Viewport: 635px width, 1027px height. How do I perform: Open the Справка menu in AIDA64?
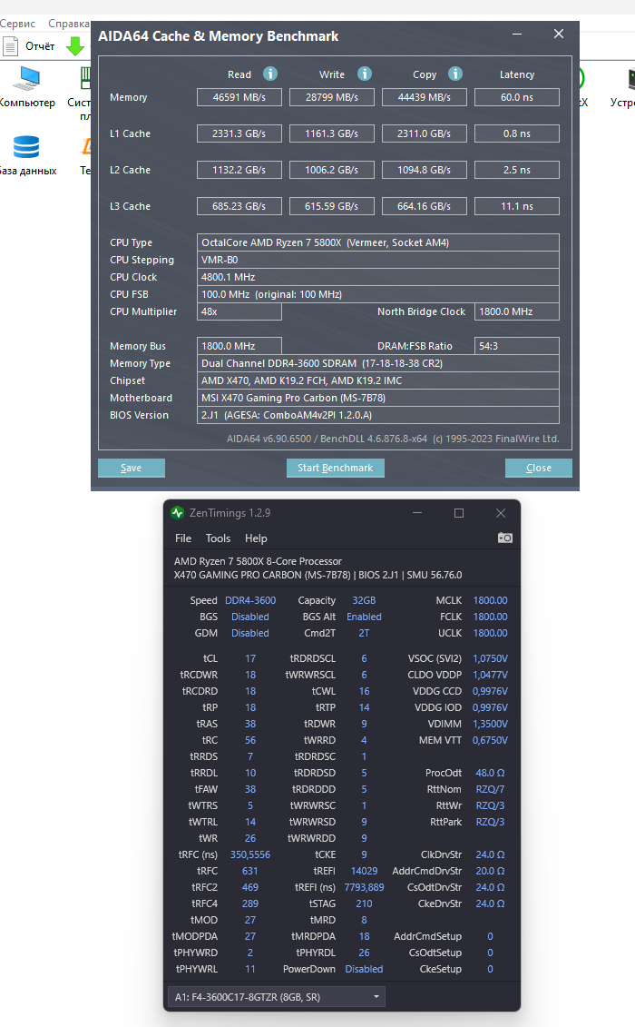[69, 24]
